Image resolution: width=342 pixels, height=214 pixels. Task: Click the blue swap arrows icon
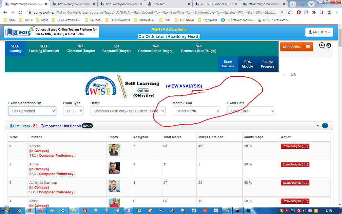tap(325, 126)
